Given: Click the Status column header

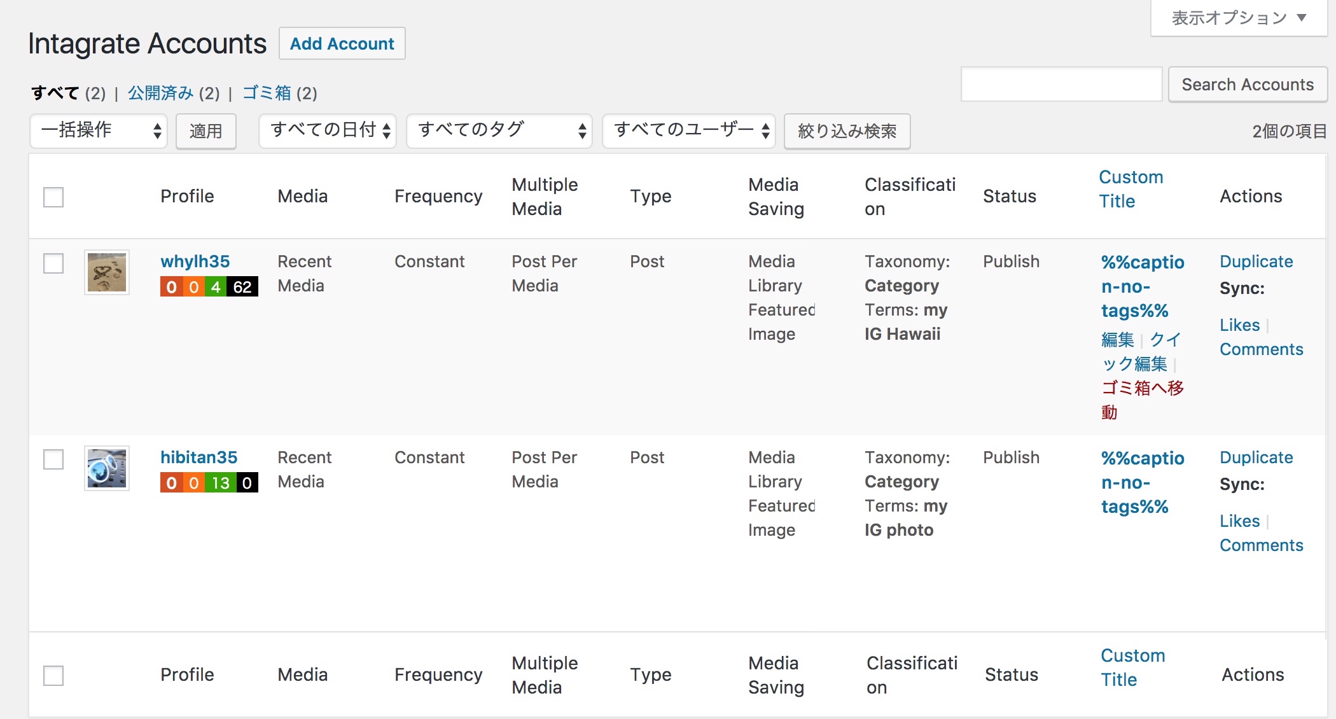Looking at the screenshot, I should (x=1010, y=196).
